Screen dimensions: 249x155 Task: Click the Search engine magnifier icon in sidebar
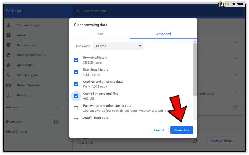click(8, 75)
